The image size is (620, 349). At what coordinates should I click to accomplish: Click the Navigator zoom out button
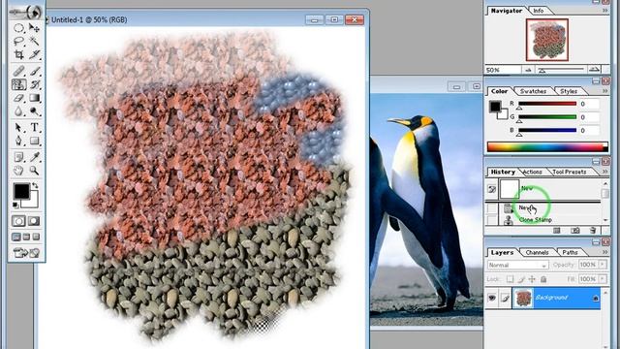(x=528, y=70)
